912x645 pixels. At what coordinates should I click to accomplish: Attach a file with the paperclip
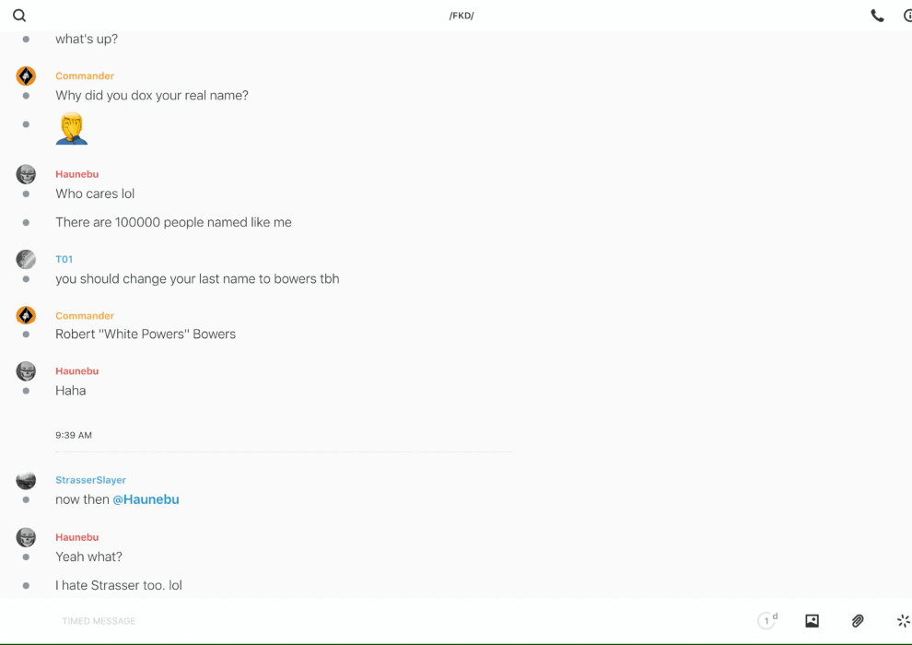[x=858, y=621]
